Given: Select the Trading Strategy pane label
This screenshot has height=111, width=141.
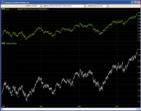Looking at the screenshot, I should tap(11, 43).
